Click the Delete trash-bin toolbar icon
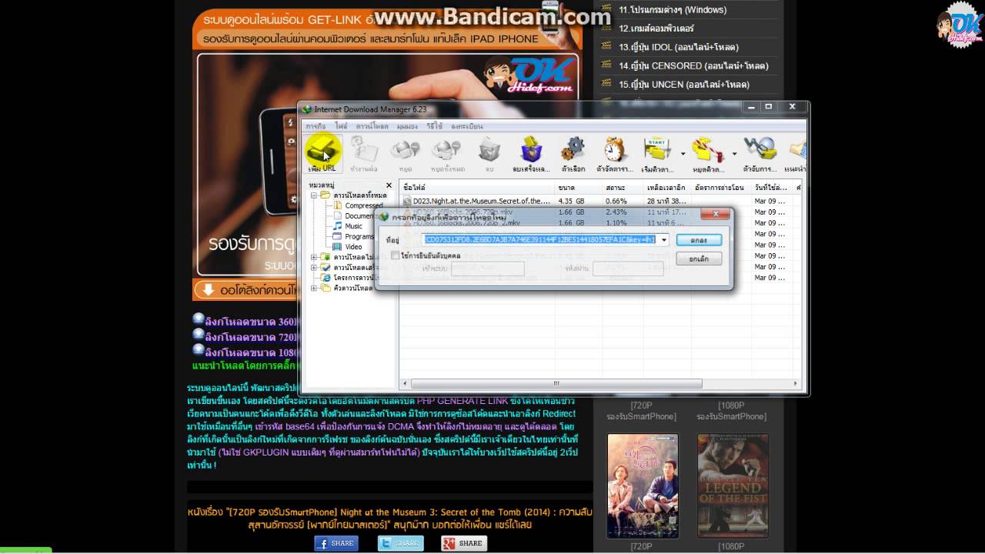985x554 pixels. tap(489, 153)
